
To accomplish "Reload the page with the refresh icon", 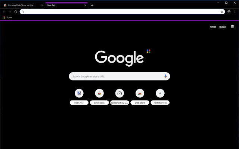I will coord(16,12).
